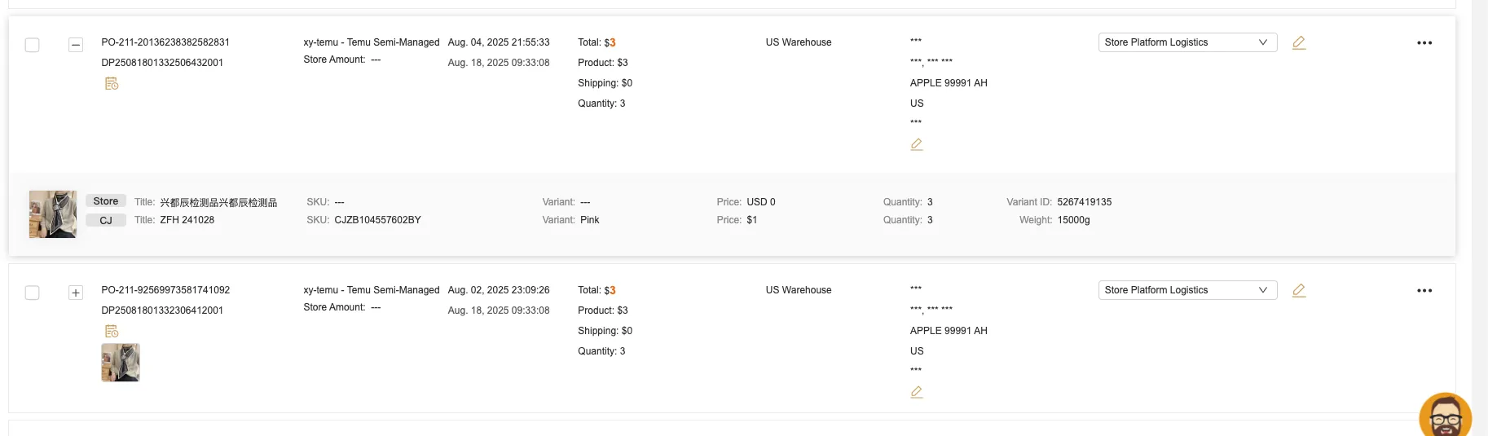Screen dimensions: 1488x436
Task: Collapse order PO-211-20136238382582831 details
Action: coord(76,45)
